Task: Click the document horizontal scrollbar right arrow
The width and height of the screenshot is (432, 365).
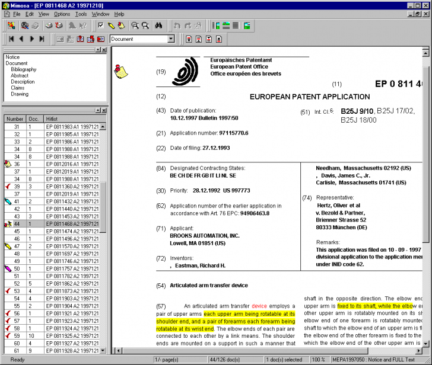Action: [419, 351]
